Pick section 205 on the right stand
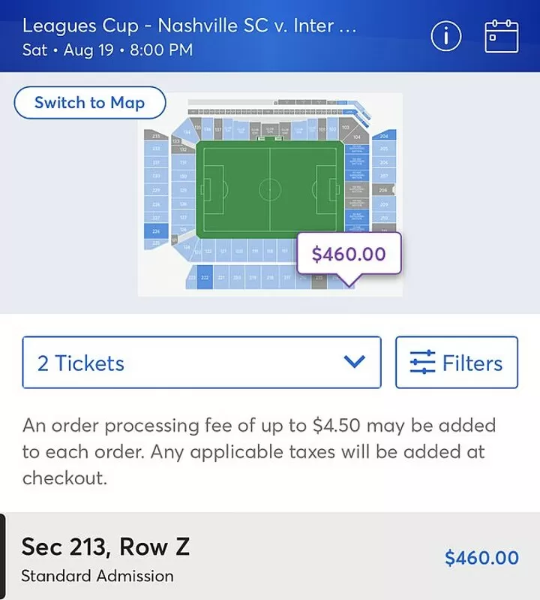The width and height of the screenshot is (540, 600). point(384,149)
